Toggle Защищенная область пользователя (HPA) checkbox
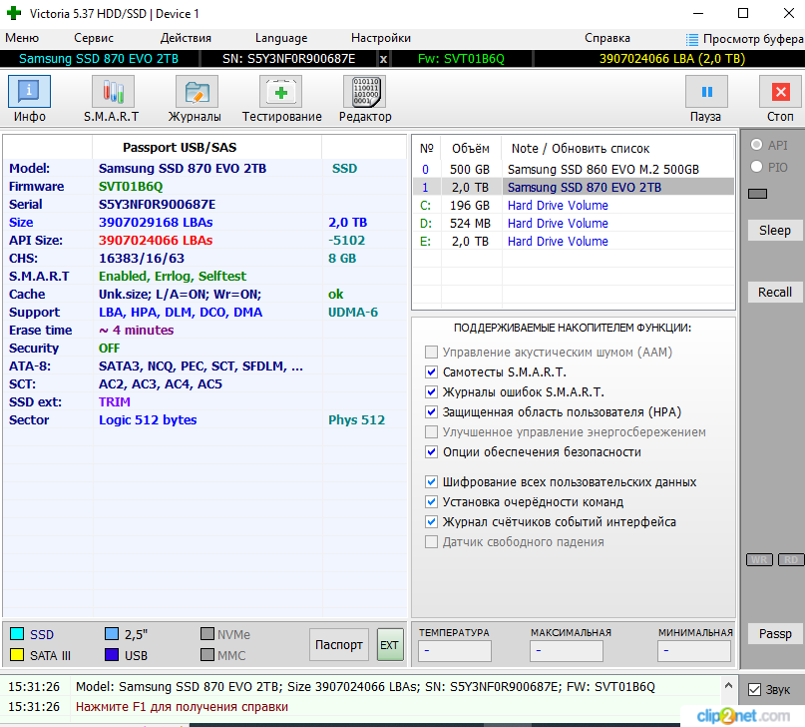Image resolution: width=805 pixels, height=727 pixels. (431, 412)
